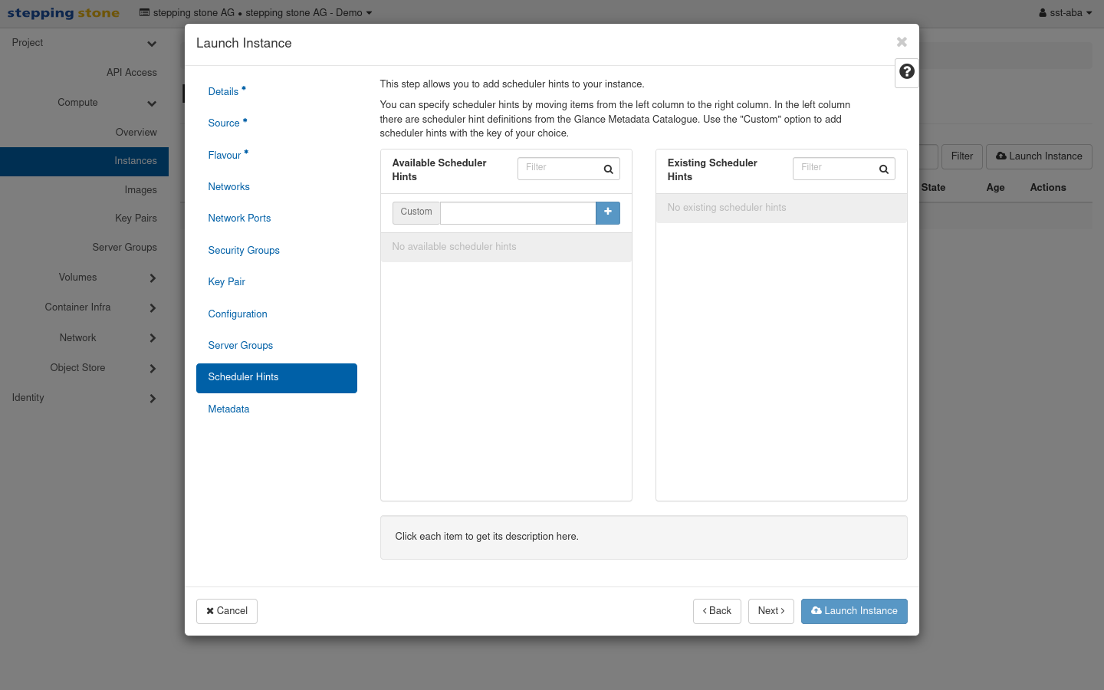Expand the Identity sidebar section
Image resolution: width=1104 pixels, height=690 pixels.
pyautogui.click(x=84, y=398)
